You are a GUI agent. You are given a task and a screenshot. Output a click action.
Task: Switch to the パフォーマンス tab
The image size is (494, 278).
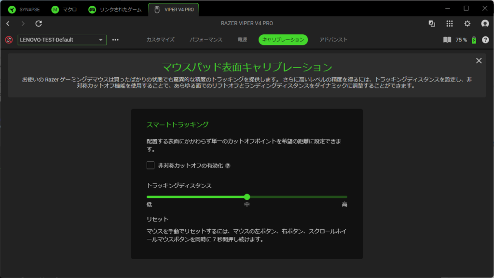[x=206, y=40]
